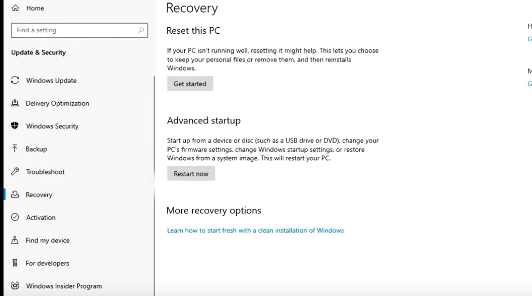Click the For developers tools icon

coord(15,263)
